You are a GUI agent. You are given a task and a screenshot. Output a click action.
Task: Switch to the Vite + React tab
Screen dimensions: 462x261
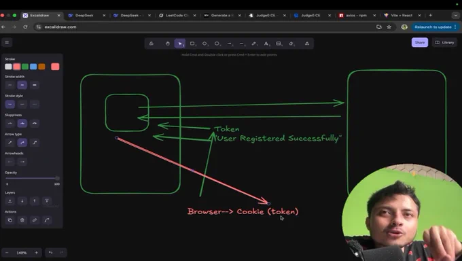[x=402, y=16]
